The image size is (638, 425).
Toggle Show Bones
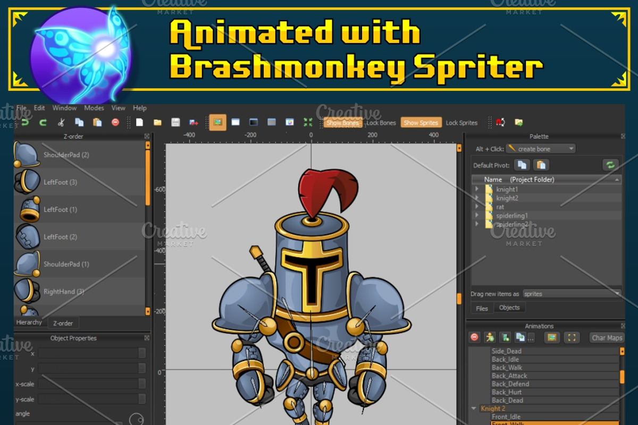tap(343, 123)
